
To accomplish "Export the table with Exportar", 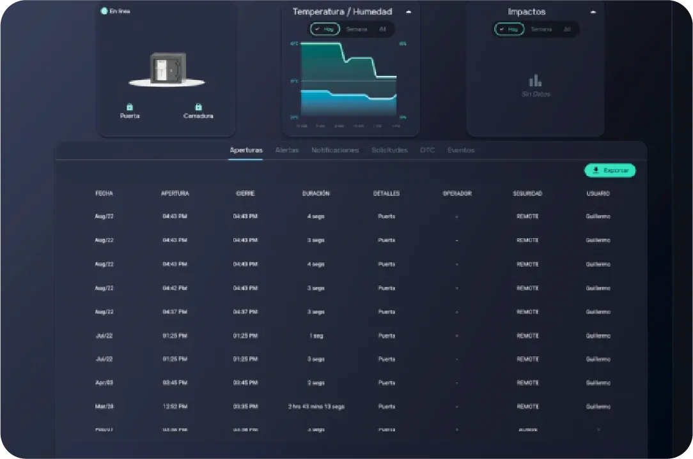I will [610, 170].
